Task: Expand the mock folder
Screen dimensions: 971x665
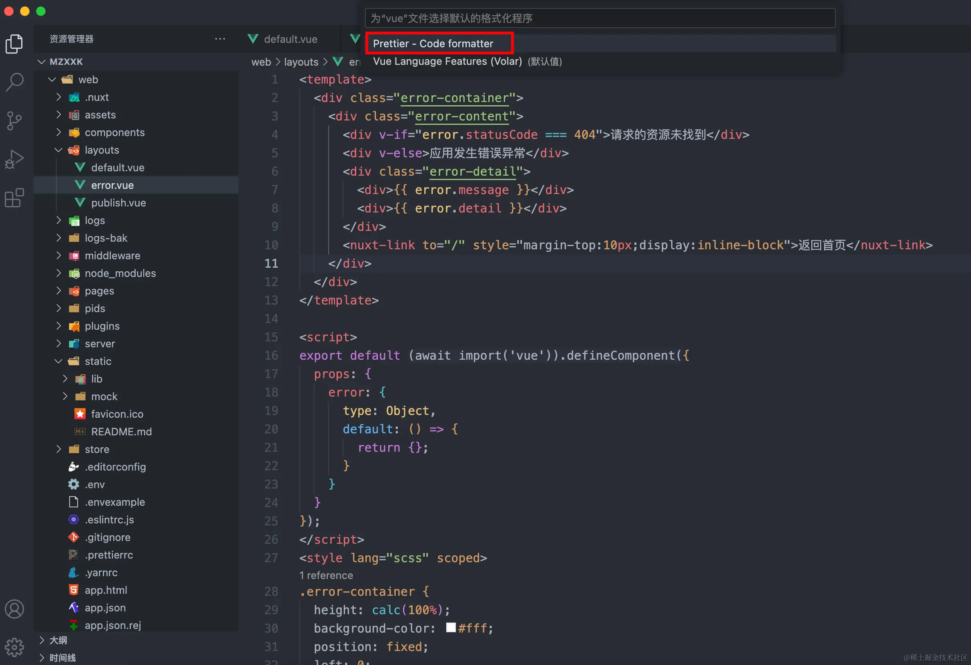Action: [65, 397]
